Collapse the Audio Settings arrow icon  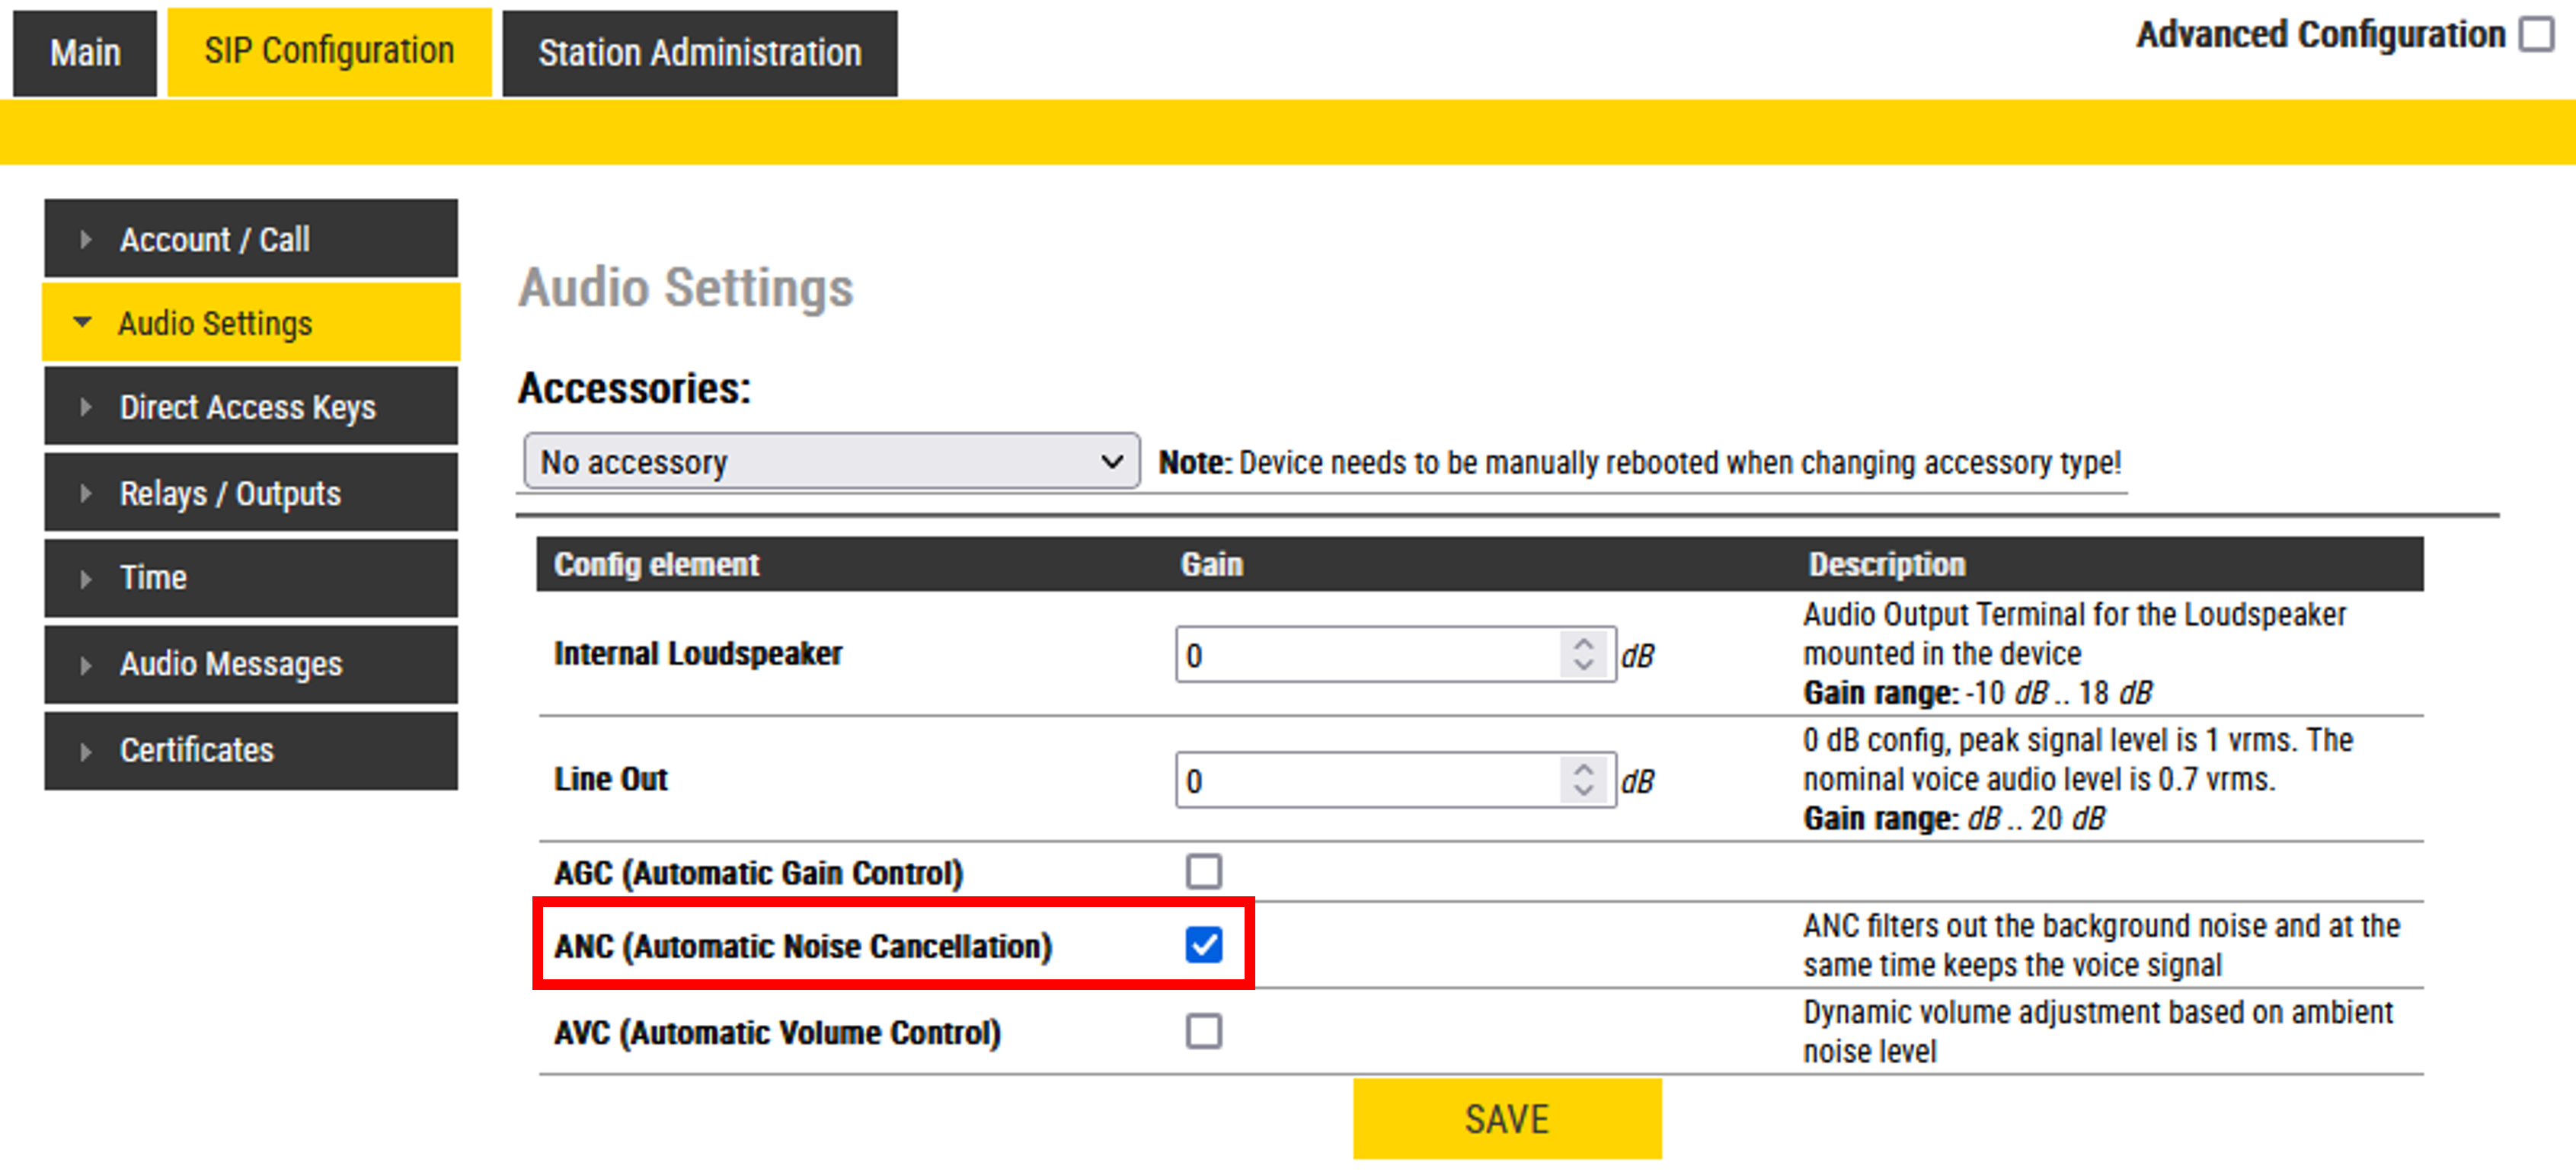point(83,323)
